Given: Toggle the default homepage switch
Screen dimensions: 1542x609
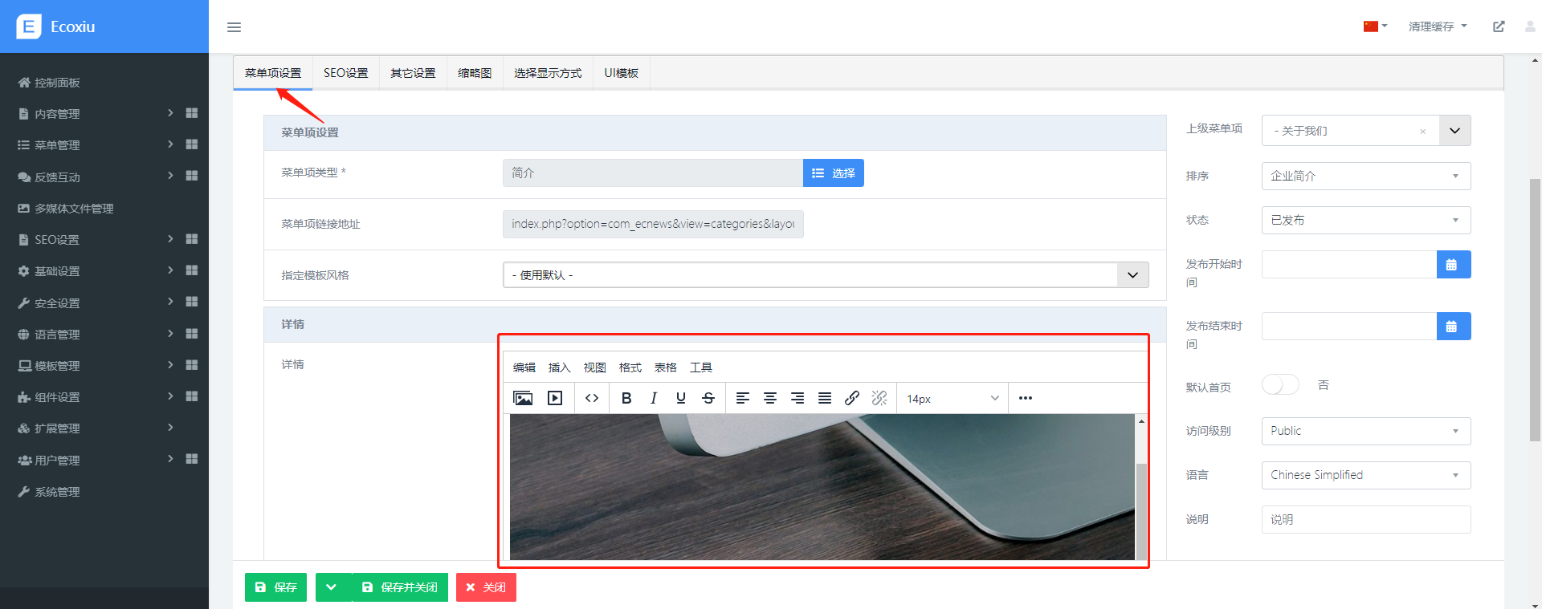Looking at the screenshot, I should 1280,385.
